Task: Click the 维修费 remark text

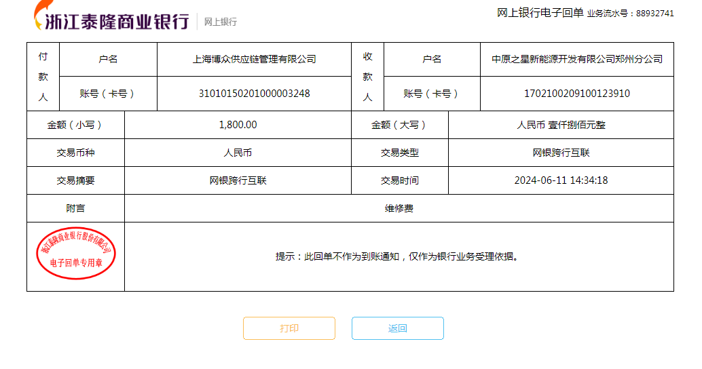Action: click(399, 208)
